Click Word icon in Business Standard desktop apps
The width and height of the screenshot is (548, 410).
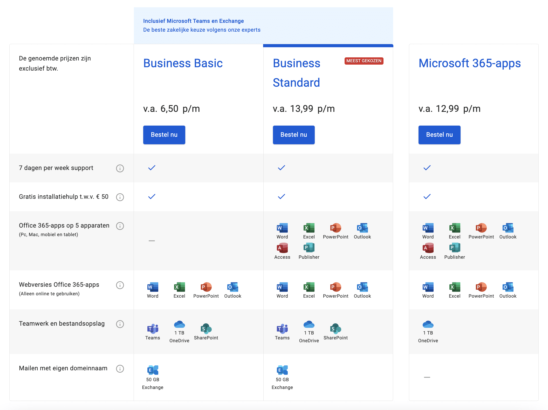point(282,228)
